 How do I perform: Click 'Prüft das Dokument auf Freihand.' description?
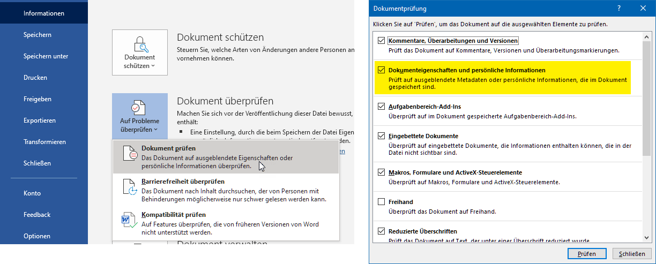pos(443,212)
